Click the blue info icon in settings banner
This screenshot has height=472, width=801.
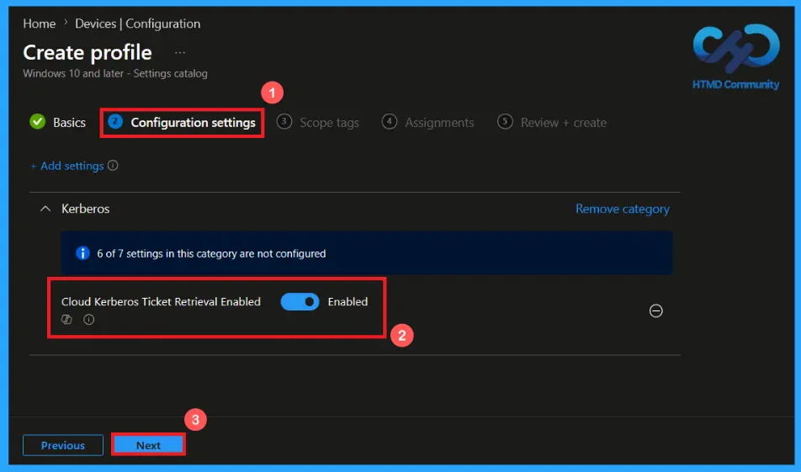[82, 253]
